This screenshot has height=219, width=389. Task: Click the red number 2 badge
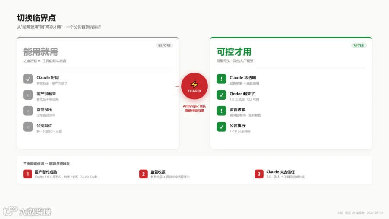coord(143,174)
